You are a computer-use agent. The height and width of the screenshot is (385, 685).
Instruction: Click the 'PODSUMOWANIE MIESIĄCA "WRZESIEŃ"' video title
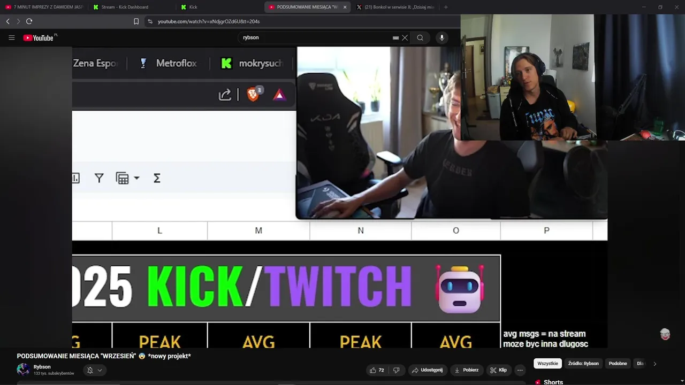coord(104,356)
